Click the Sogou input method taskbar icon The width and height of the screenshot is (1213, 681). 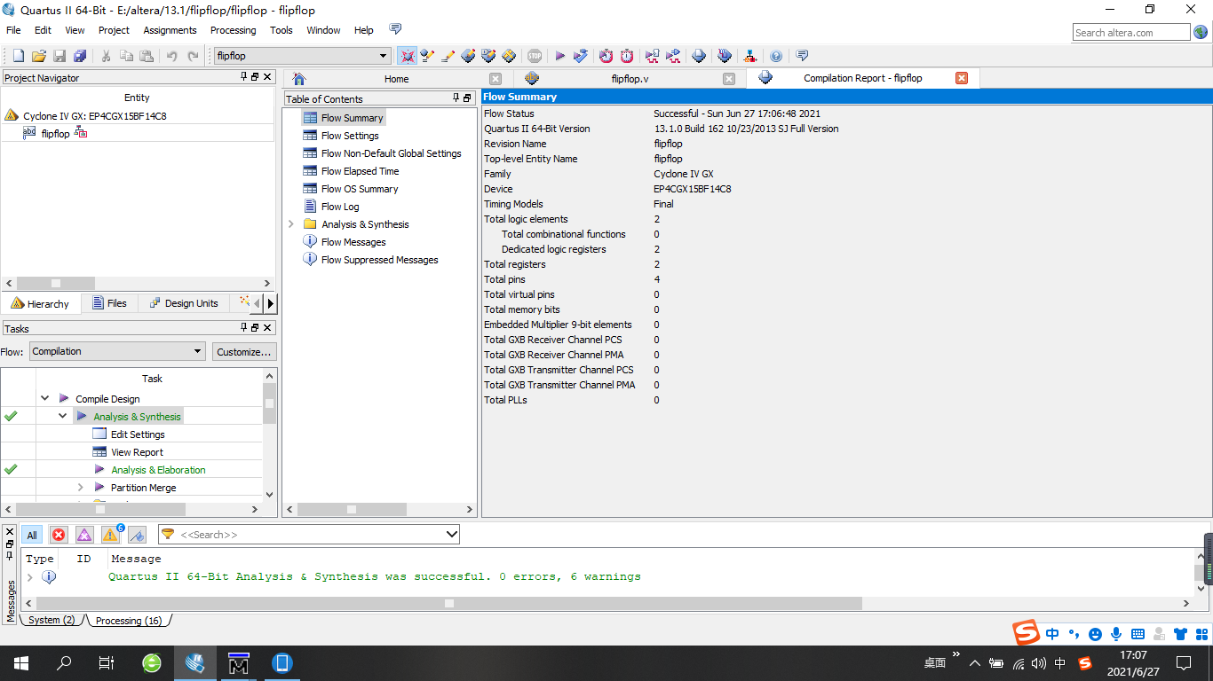pyautogui.click(x=1084, y=662)
